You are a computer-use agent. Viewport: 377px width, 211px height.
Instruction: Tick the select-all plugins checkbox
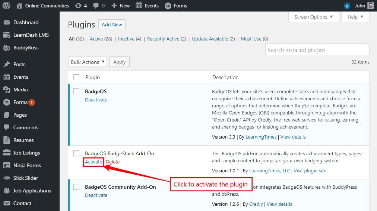76,77
